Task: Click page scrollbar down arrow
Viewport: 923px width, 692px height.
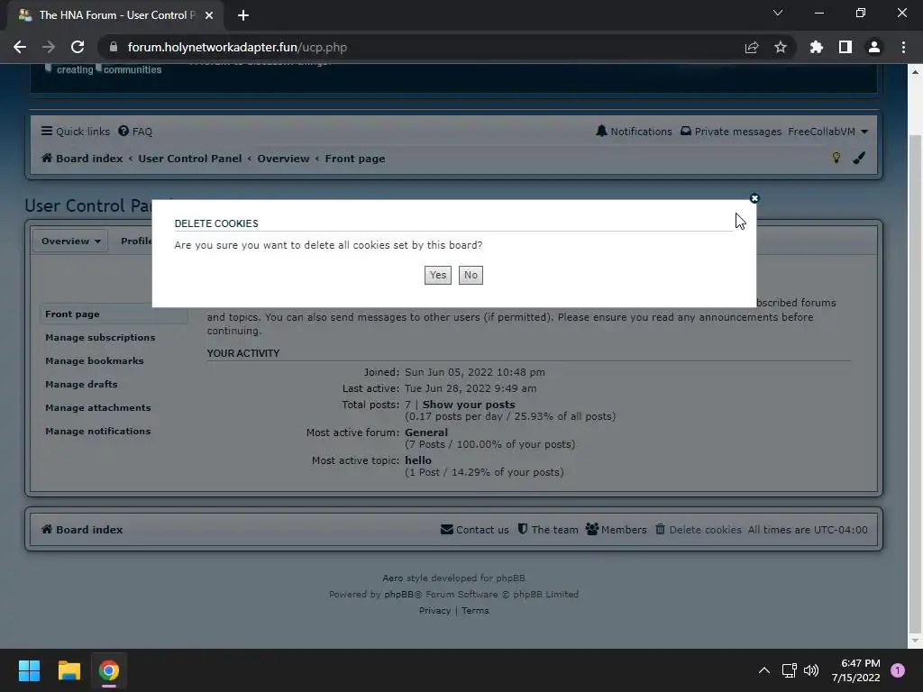Action: (915, 641)
